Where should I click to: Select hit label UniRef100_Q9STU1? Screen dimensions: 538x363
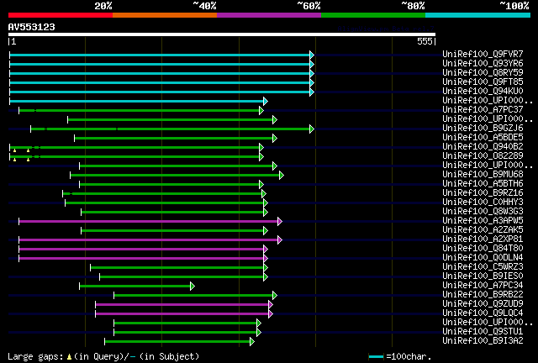(x=483, y=332)
